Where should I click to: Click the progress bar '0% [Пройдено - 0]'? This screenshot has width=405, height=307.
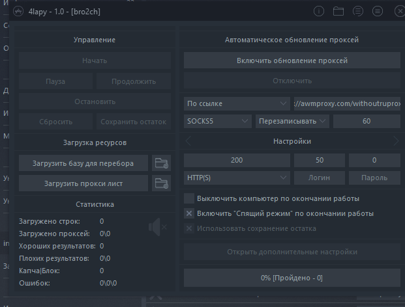(292, 278)
